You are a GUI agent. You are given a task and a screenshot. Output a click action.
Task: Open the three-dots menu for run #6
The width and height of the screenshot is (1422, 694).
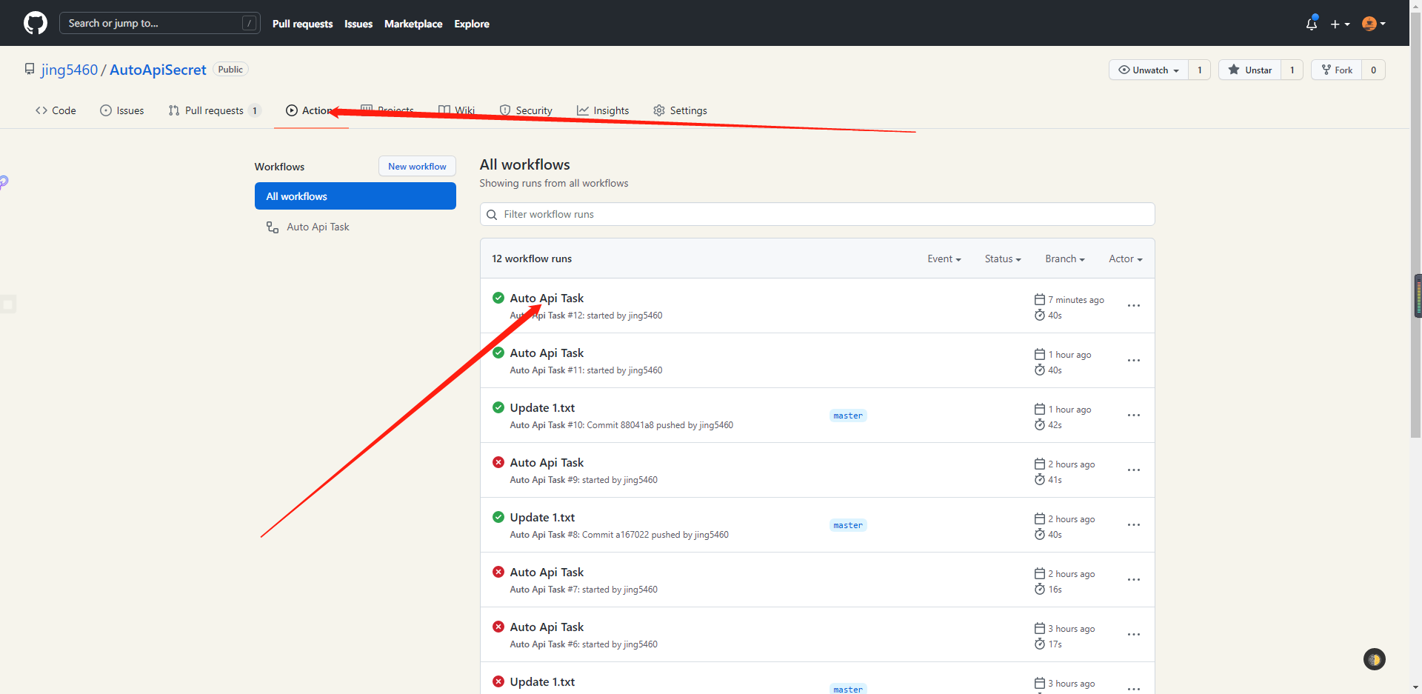coord(1134,634)
